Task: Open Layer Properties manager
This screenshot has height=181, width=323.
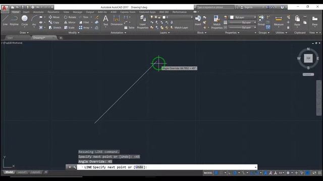Action: (142, 22)
